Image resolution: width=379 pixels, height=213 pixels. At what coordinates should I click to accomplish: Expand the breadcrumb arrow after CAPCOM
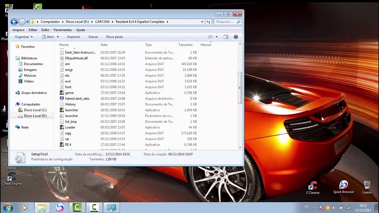[113, 22]
